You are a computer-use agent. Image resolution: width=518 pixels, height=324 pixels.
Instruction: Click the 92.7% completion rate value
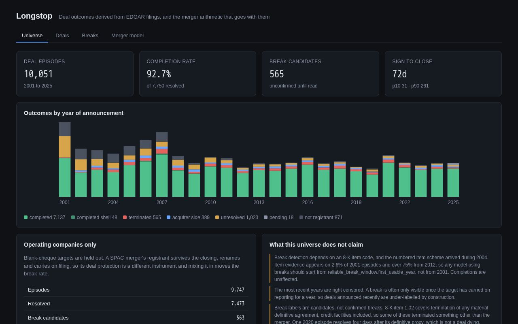point(159,74)
